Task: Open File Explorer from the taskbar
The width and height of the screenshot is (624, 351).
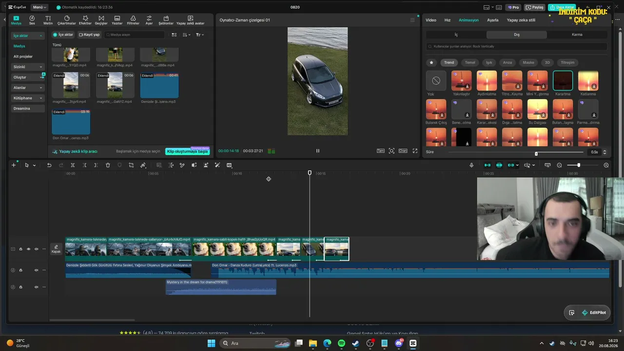Action: click(x=313, y=343)
